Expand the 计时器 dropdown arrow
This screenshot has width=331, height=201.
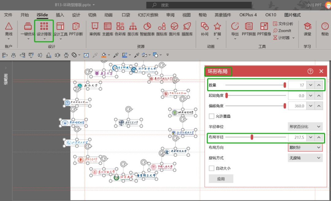click(x=293, y=38)
